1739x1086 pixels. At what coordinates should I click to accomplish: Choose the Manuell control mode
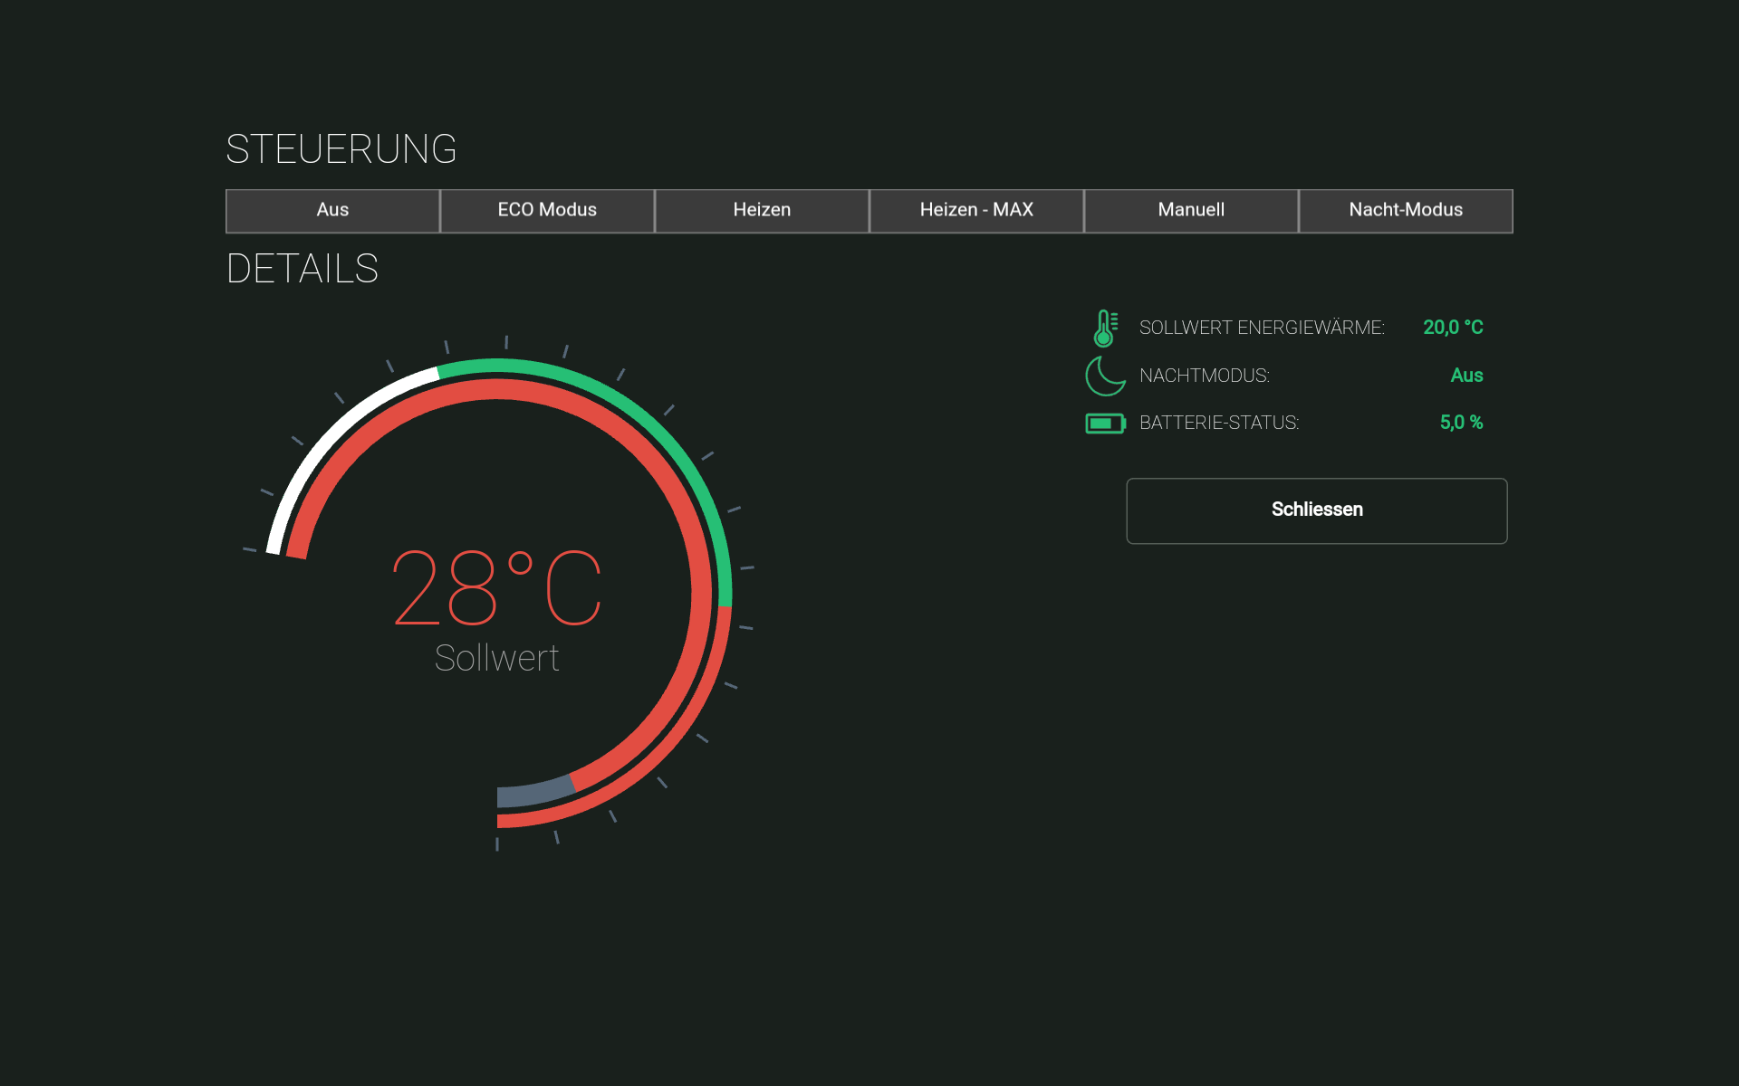click(1191, 210)
